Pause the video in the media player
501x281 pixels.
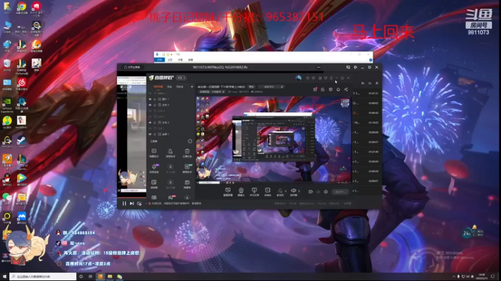(124, 204)
